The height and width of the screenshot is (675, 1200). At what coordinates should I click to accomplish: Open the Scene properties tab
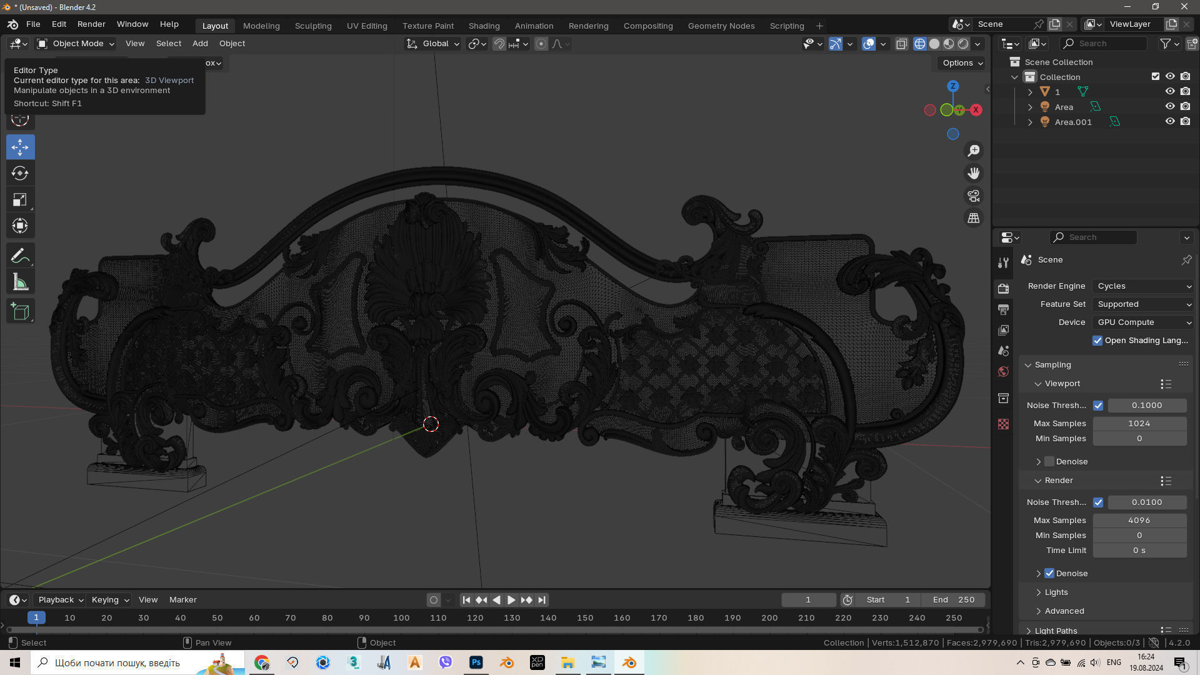1003,351
